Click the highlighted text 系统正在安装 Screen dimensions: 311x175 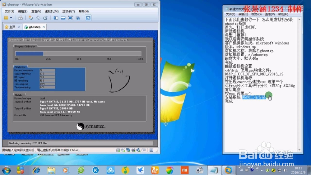(x=254, y=97)
